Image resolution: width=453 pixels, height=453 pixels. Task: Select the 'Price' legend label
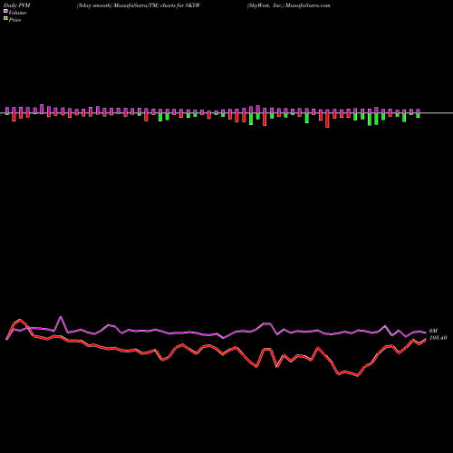click(x=14, y=20)
